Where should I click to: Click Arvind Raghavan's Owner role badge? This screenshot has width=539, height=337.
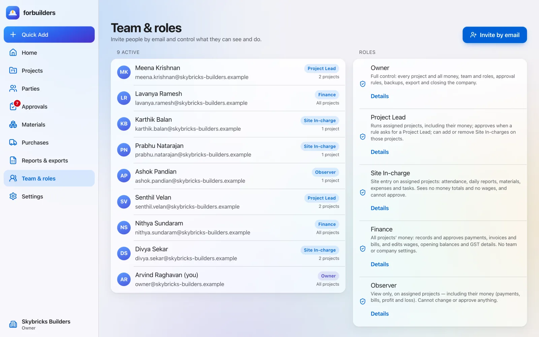click(x=328, y=276)
